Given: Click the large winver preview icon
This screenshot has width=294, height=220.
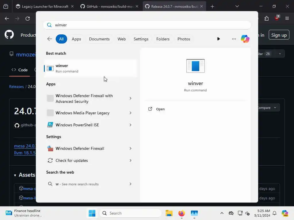Looking at the screenshot, I should [195, 66].
